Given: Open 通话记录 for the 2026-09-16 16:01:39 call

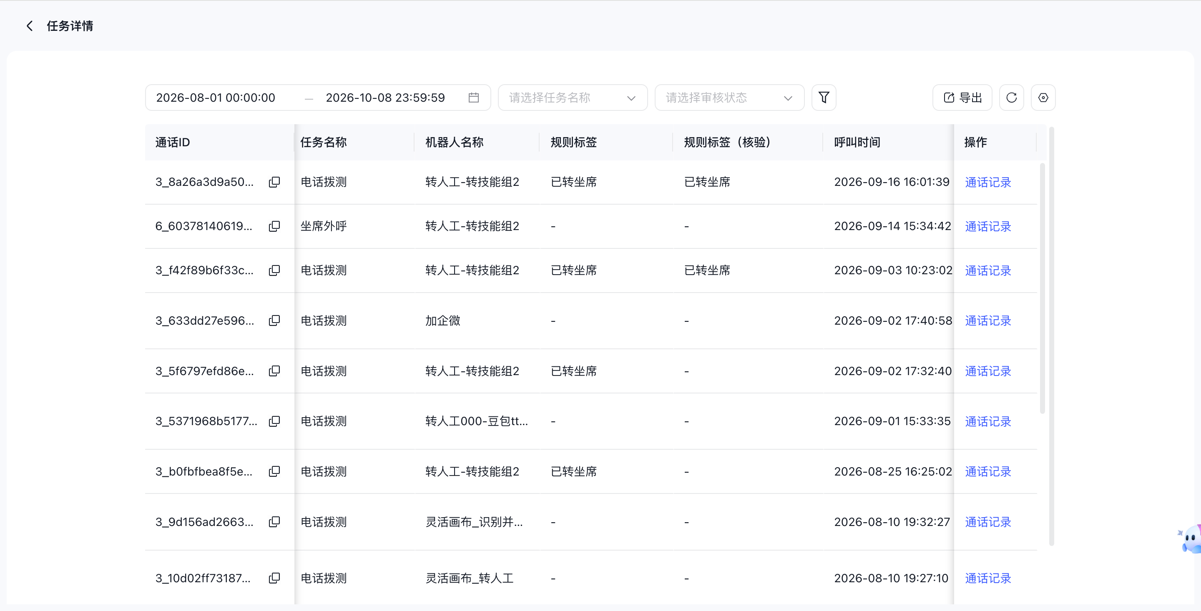Looking at the screenshot, I should click(x=987, y=182).
